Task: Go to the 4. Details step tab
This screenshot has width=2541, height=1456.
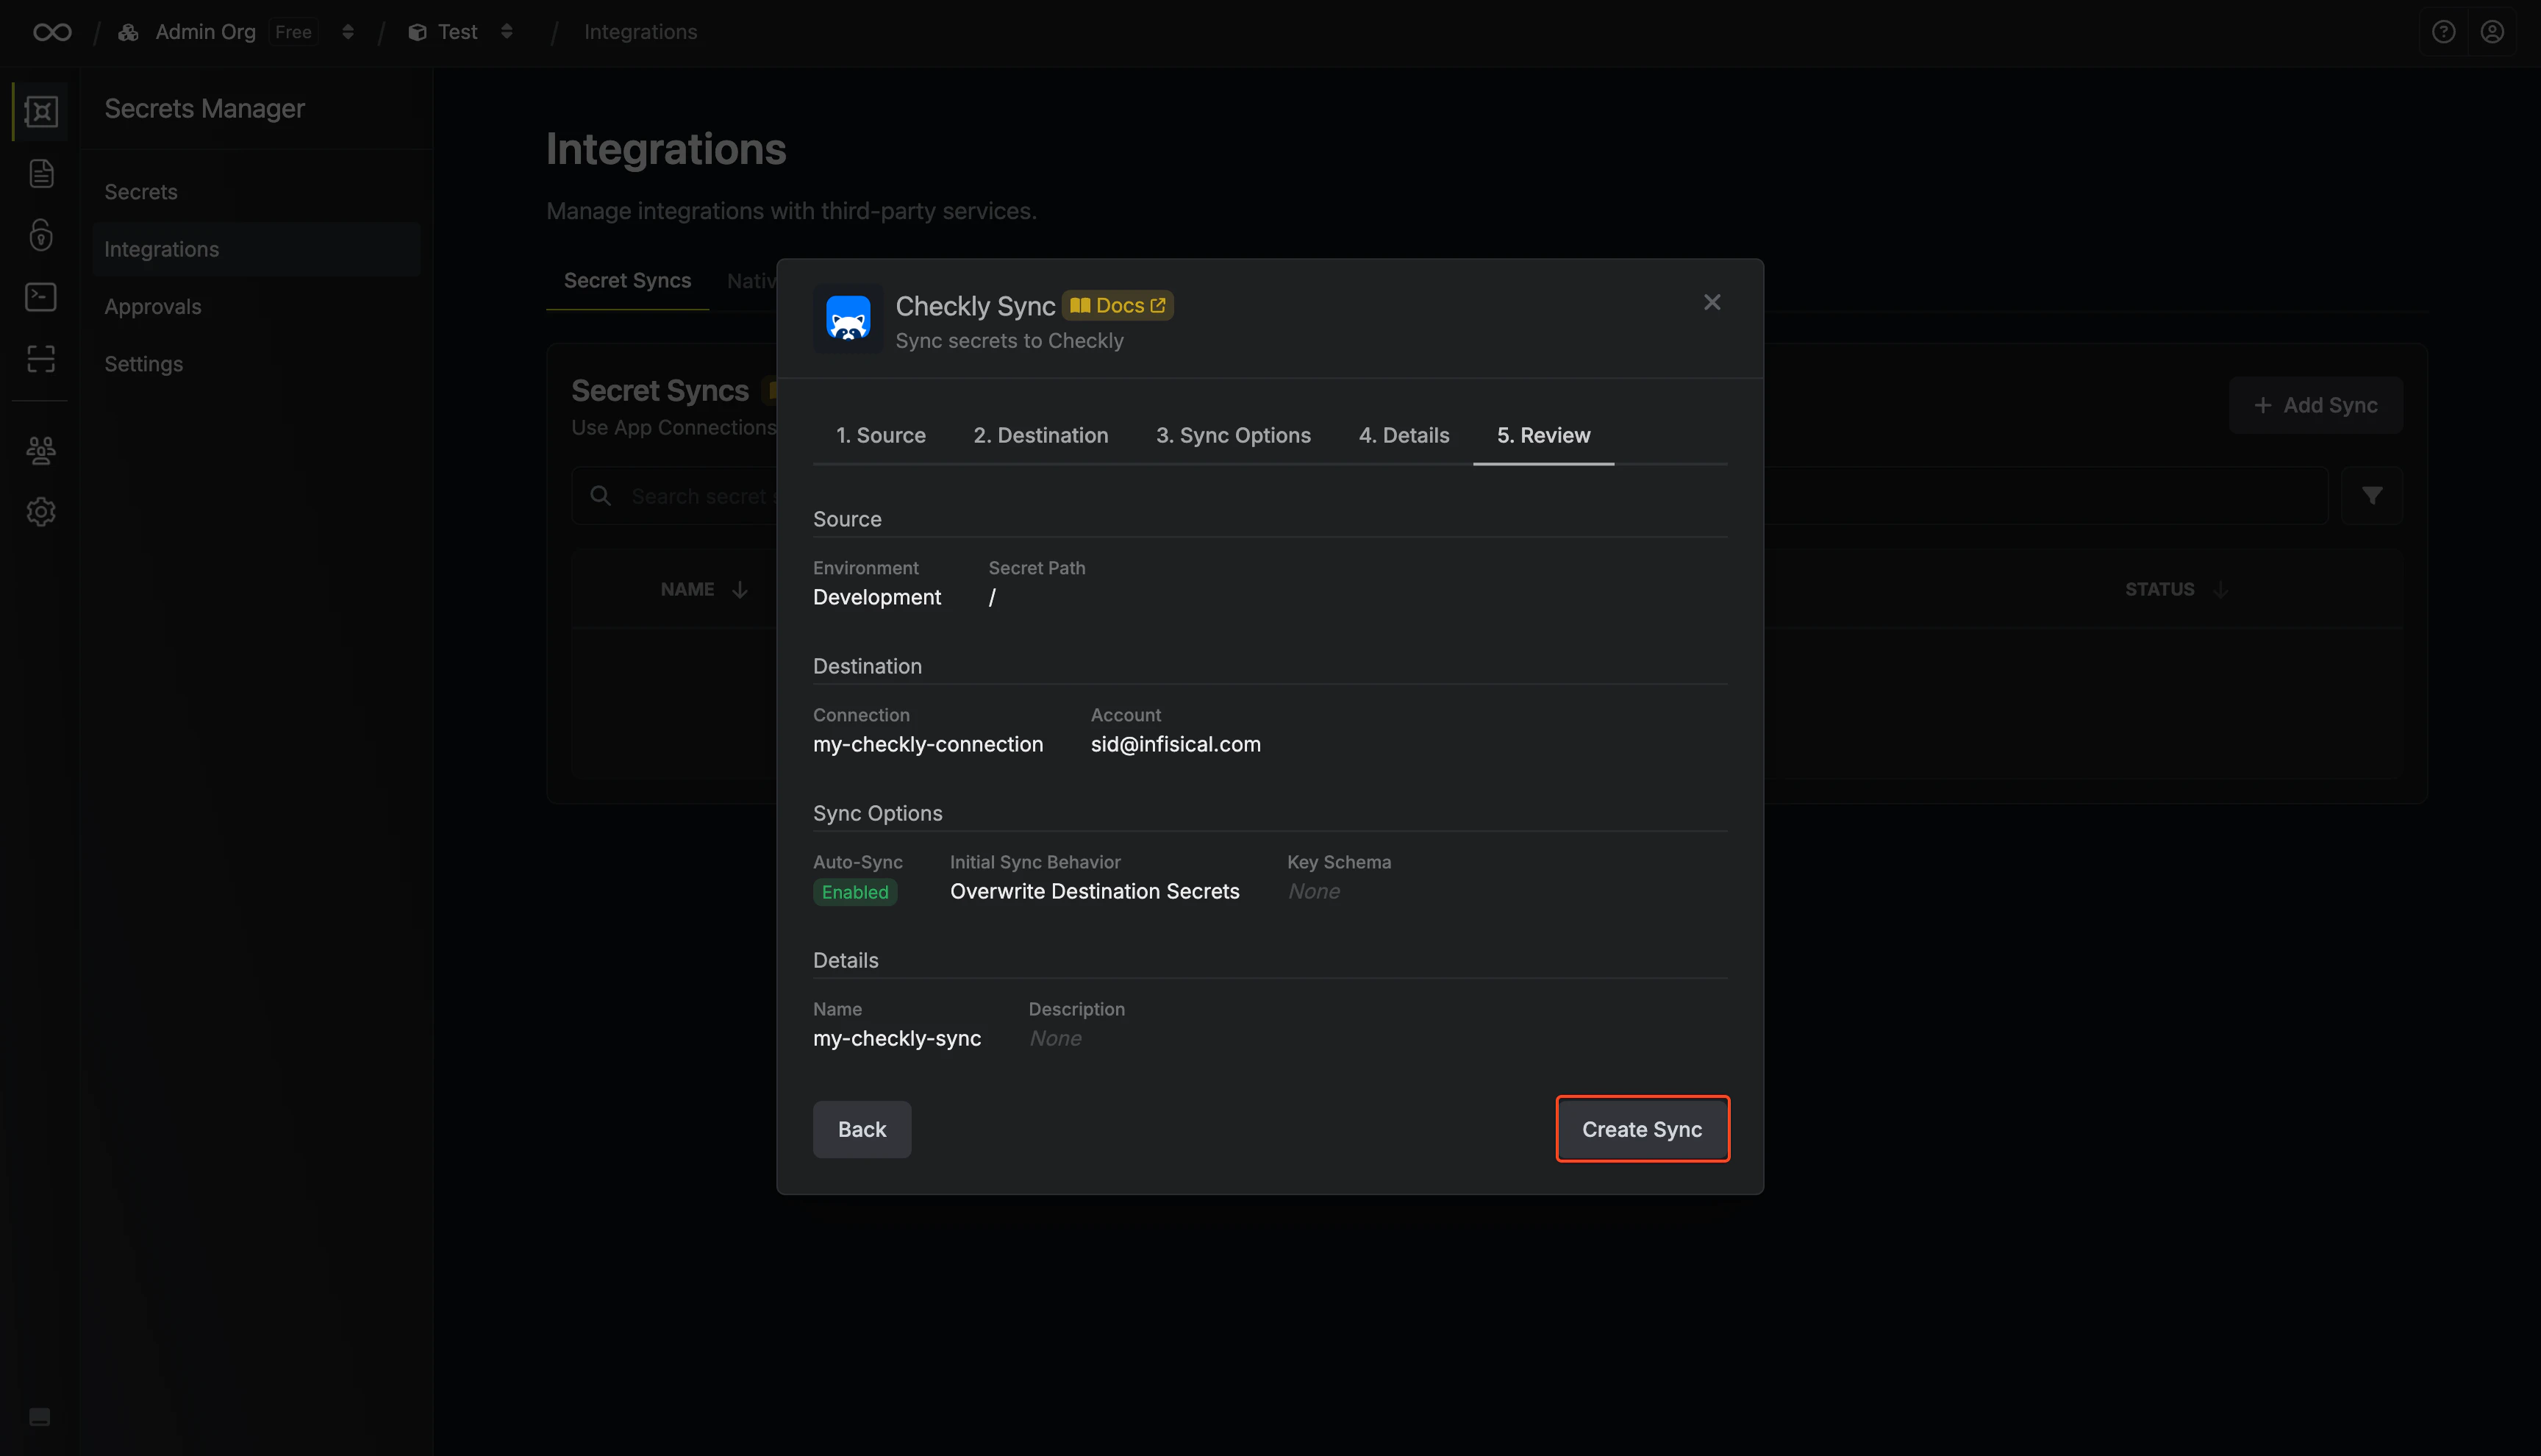Action: pyautogui.click(x=1404, y=435)
